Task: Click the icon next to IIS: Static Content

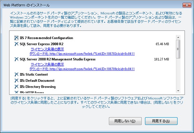Action: coord(16,74)
